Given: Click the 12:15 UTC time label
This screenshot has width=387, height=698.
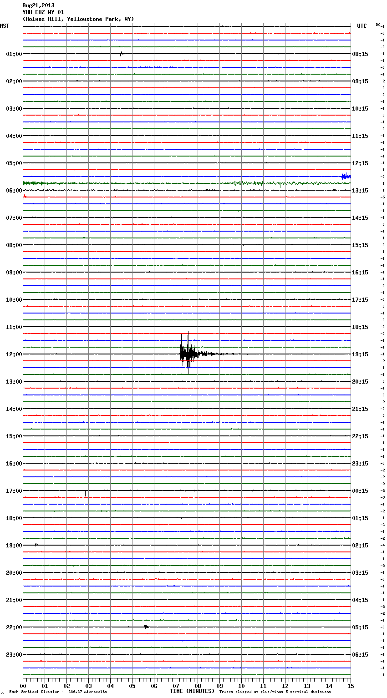Looking at the screenshot, I should [x=360, y=163].
